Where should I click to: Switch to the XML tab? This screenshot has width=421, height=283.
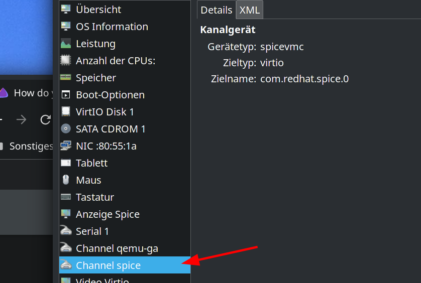click(250, 10)
